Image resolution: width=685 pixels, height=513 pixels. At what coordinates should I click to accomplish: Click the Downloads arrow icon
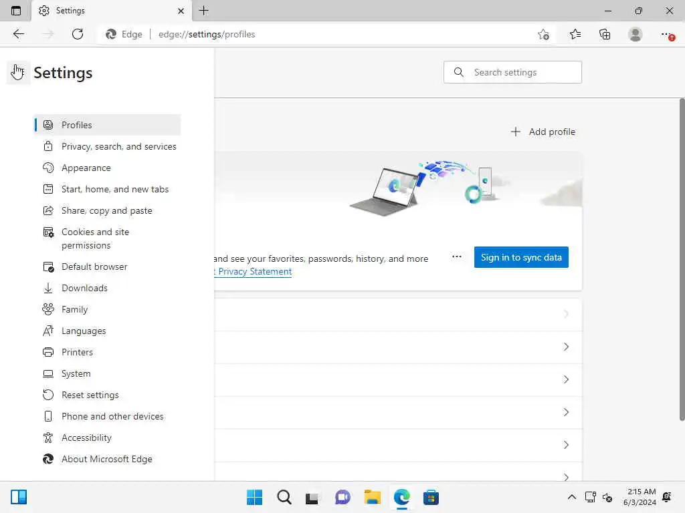[48, 288]
